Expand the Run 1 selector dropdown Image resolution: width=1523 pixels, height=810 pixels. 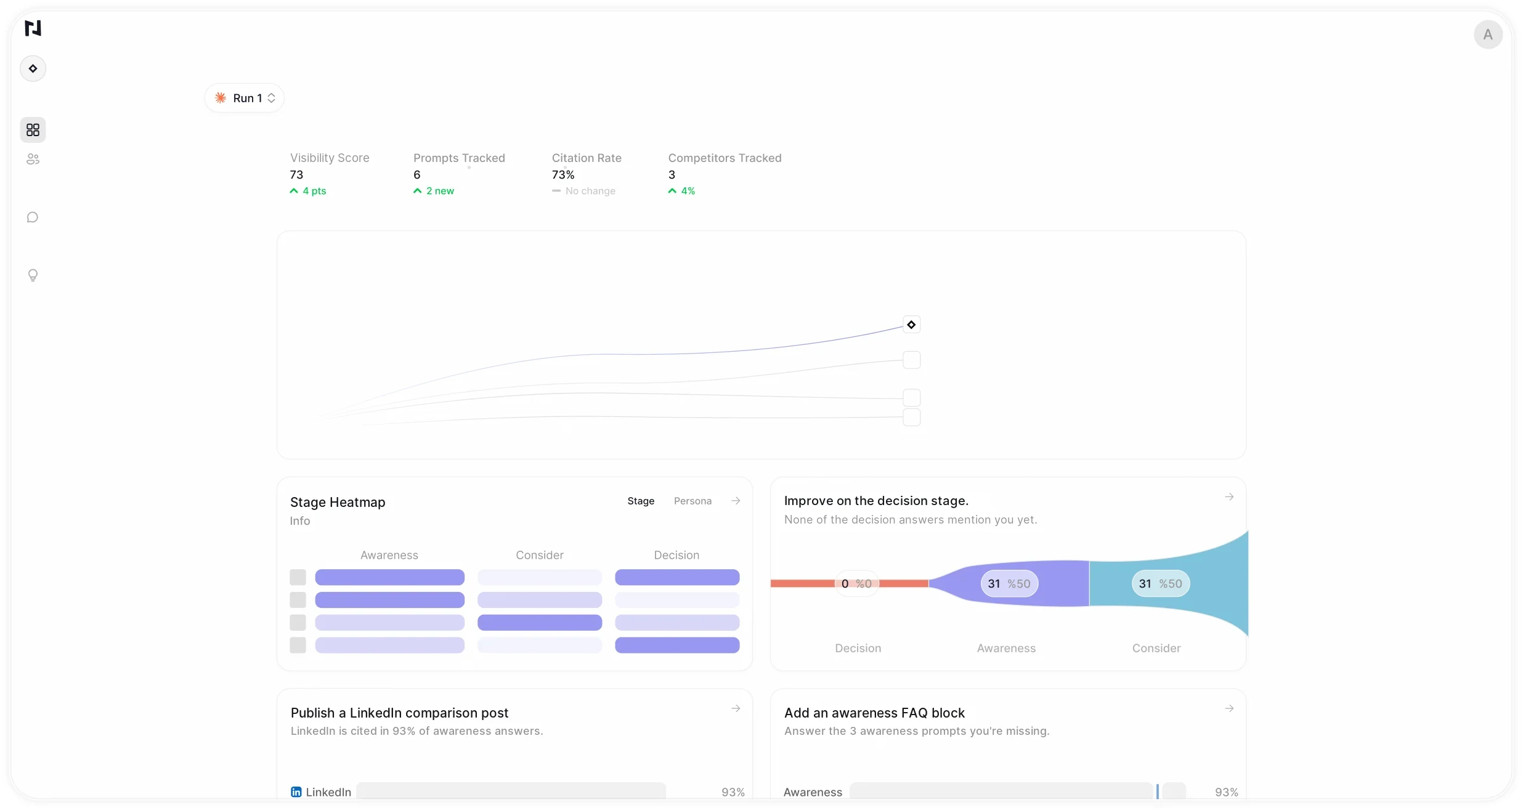tap(245, 98)
